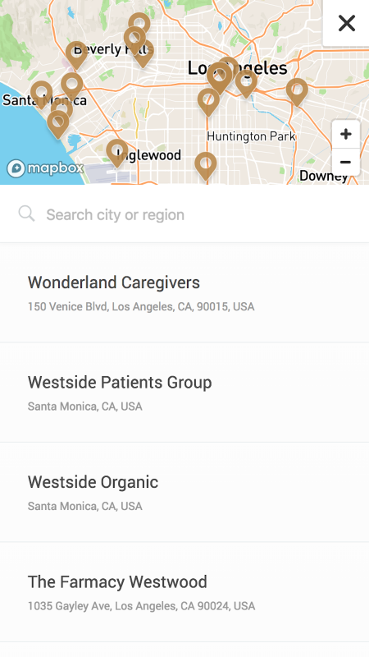Select the map pin near Huntington Park label
This screenshot has height=657, width=369.
pos(208,102)
